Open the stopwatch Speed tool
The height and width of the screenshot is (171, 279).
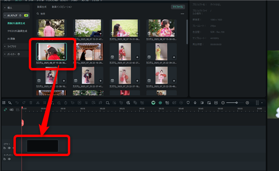click(66, 103)
